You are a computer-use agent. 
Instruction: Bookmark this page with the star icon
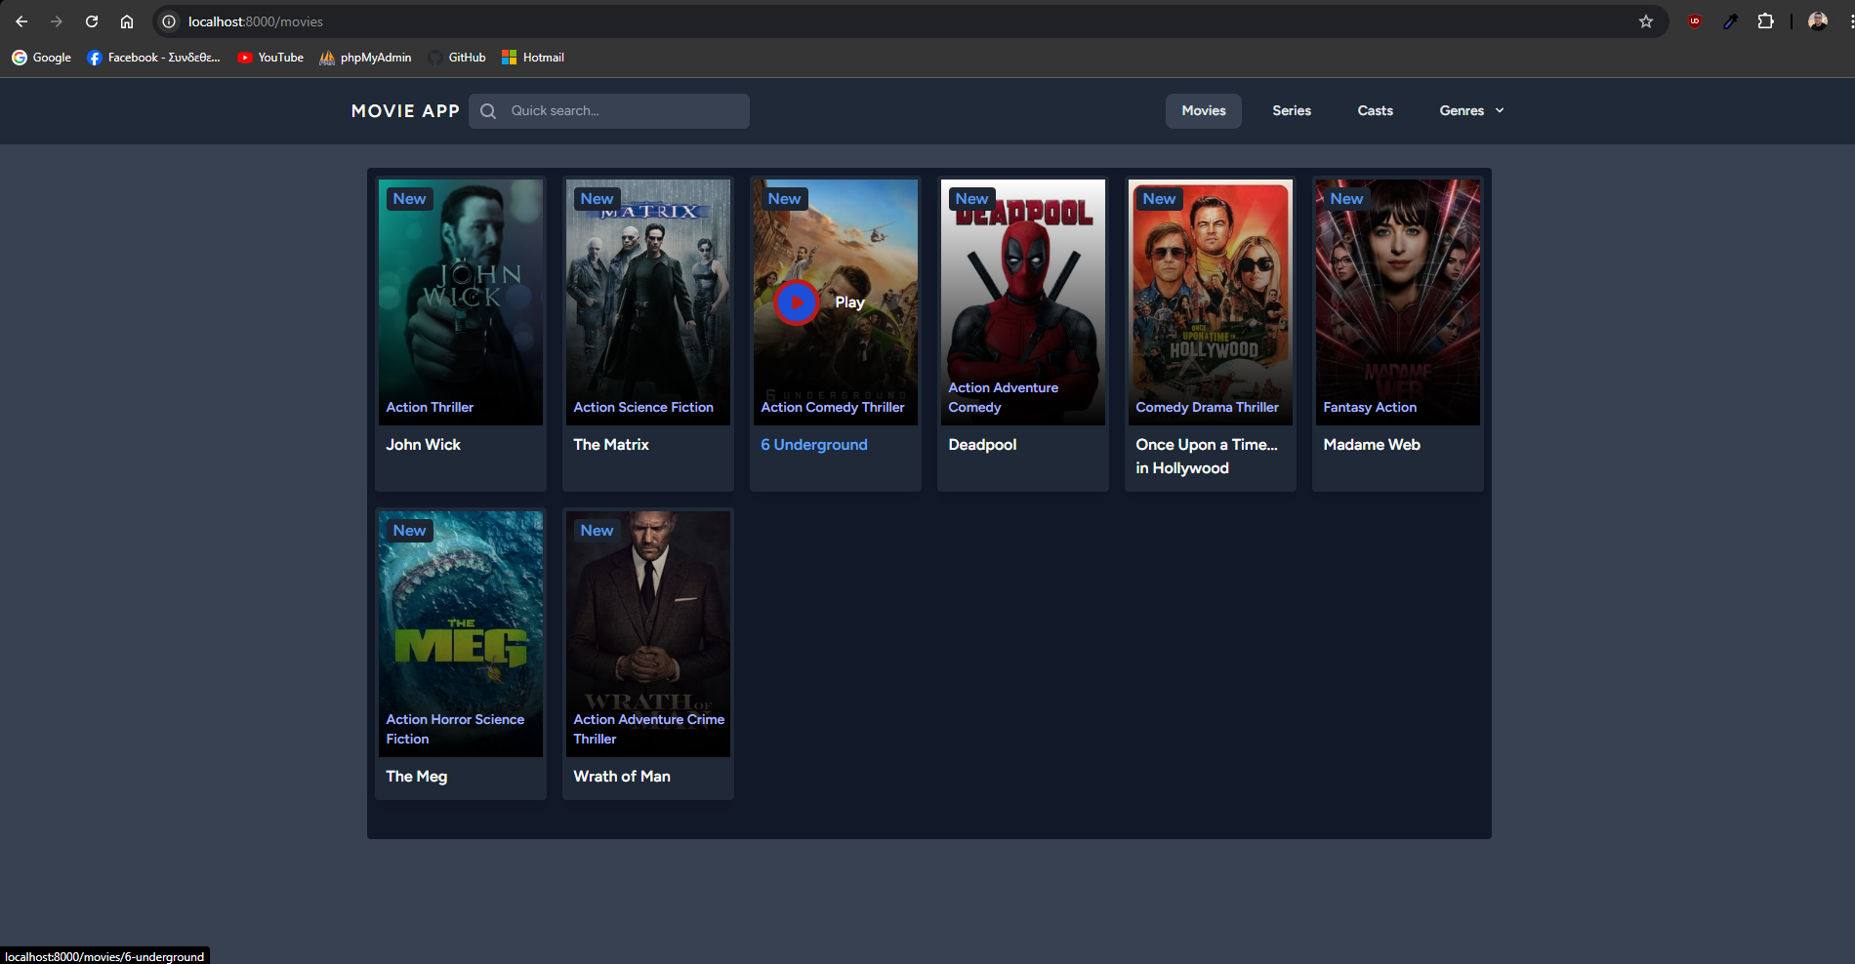(x=1646, y=21)
